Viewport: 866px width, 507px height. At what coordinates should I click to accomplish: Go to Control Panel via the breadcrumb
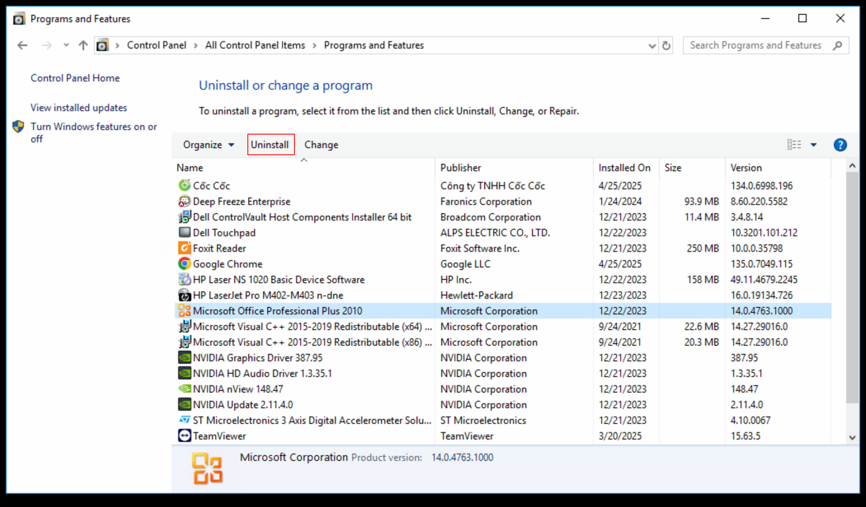click(x=157, y=45)
